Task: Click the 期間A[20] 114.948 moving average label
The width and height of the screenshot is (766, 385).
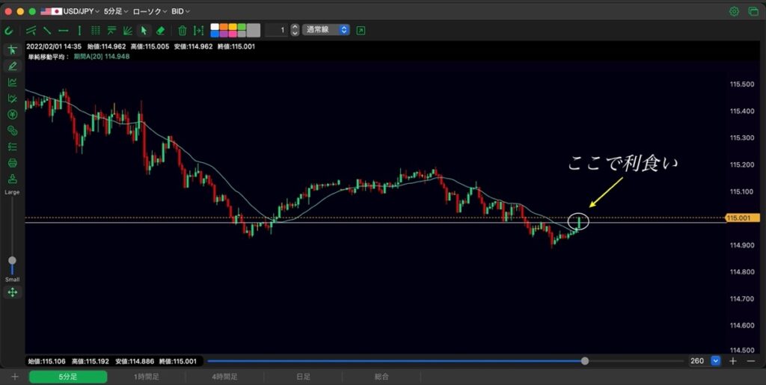Action: tap(102, 56)
